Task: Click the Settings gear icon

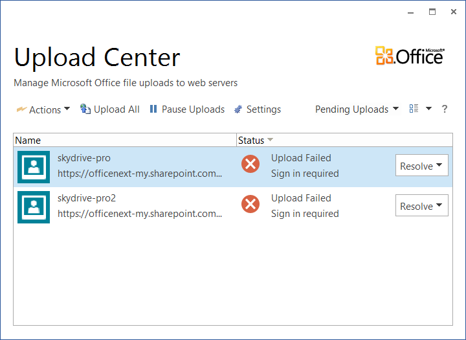Action: click(238, 109)
